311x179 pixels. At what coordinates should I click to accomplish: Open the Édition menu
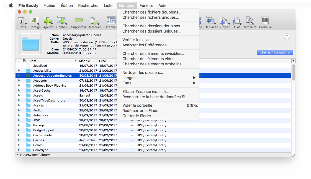(x=67, y=6)
